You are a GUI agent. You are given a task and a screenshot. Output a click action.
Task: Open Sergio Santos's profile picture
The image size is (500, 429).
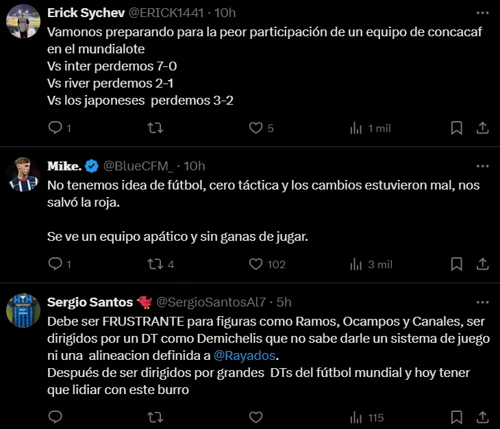click(23, 311)
